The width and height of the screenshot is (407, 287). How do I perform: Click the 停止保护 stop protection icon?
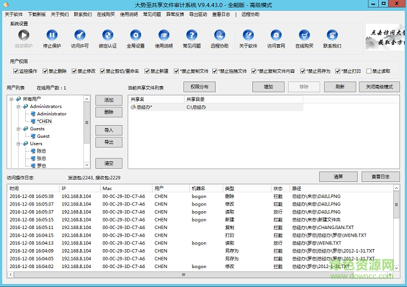point(52,36)
